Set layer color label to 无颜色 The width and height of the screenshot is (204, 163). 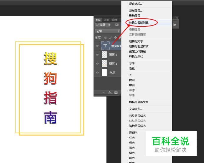(134, 133)
